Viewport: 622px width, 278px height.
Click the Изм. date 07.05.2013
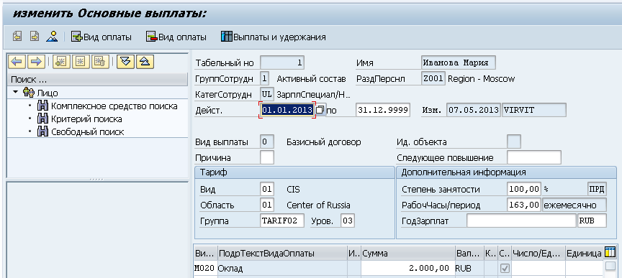(x=474, y=110)
